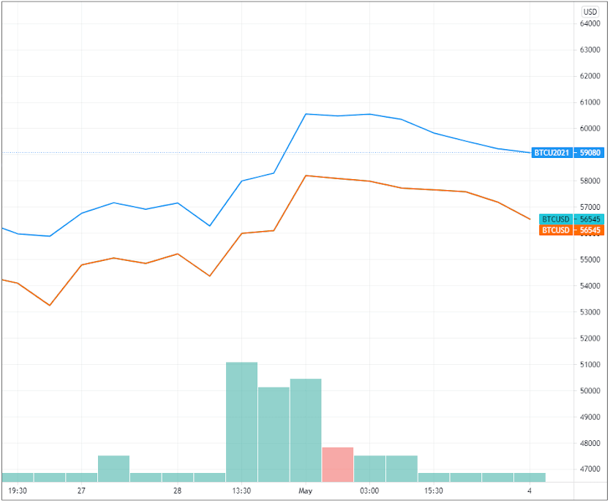This screenshot has width=610, height=503.
Task: Select the tallest green volume bar
Action: tap(241, 422)
